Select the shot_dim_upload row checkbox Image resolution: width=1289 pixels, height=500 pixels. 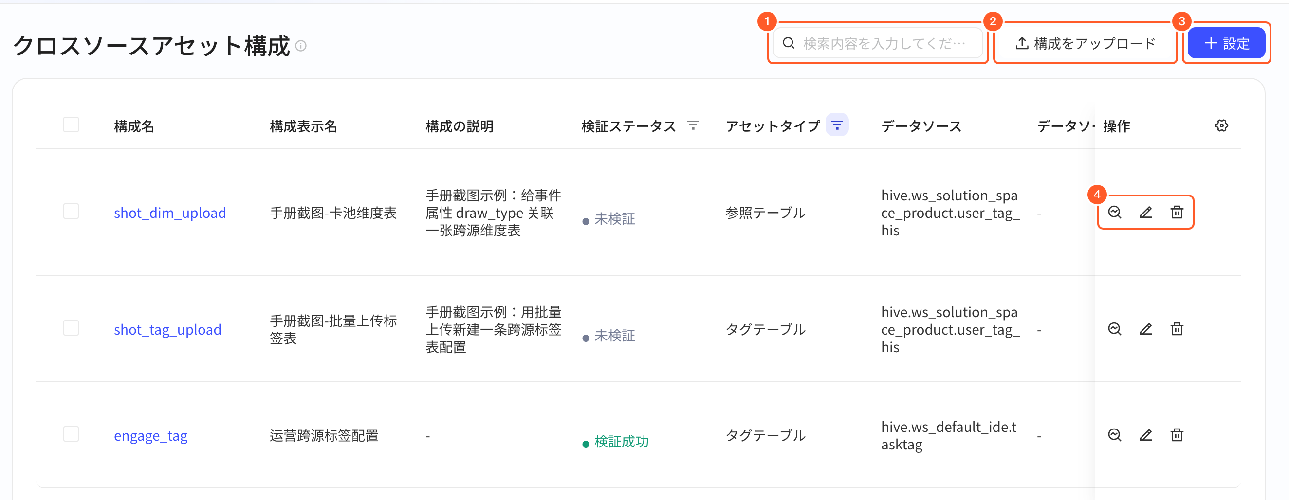coord(71,211)
